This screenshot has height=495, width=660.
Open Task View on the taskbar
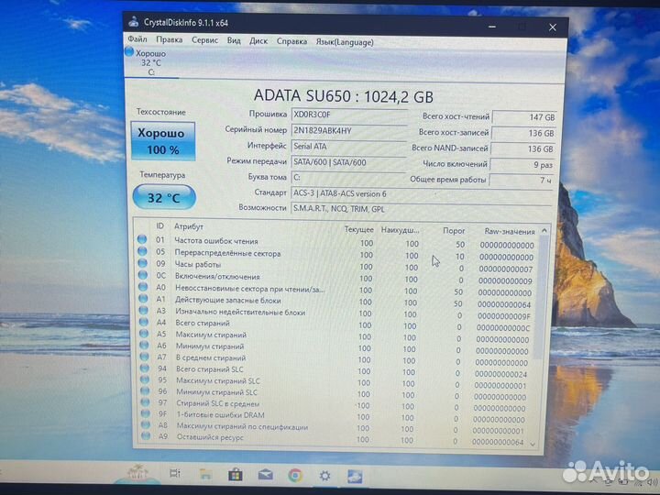coord(175,474)
